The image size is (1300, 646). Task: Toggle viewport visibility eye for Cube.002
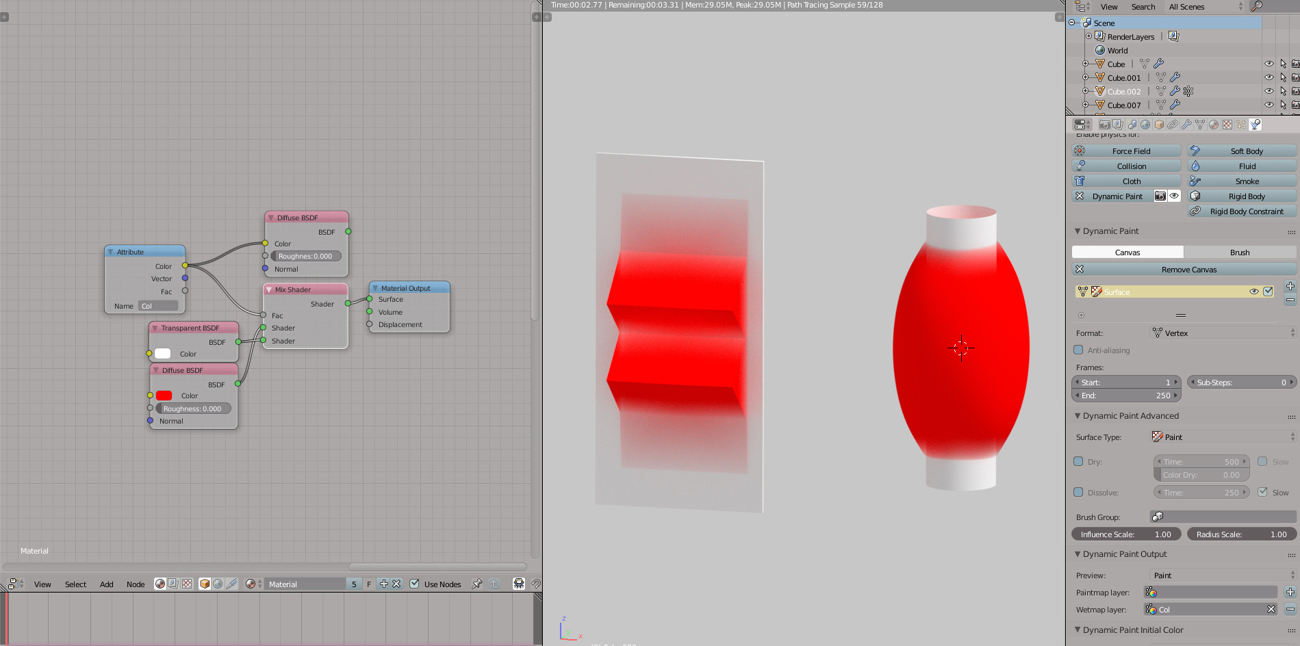tap(1269, 91)
